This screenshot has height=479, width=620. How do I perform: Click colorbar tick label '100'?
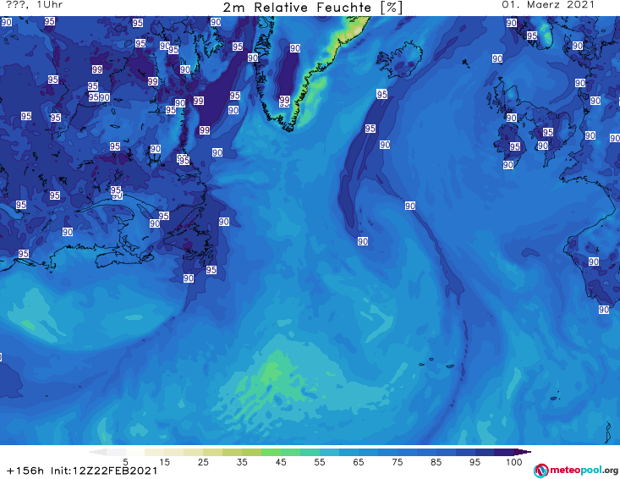point(514,461)
